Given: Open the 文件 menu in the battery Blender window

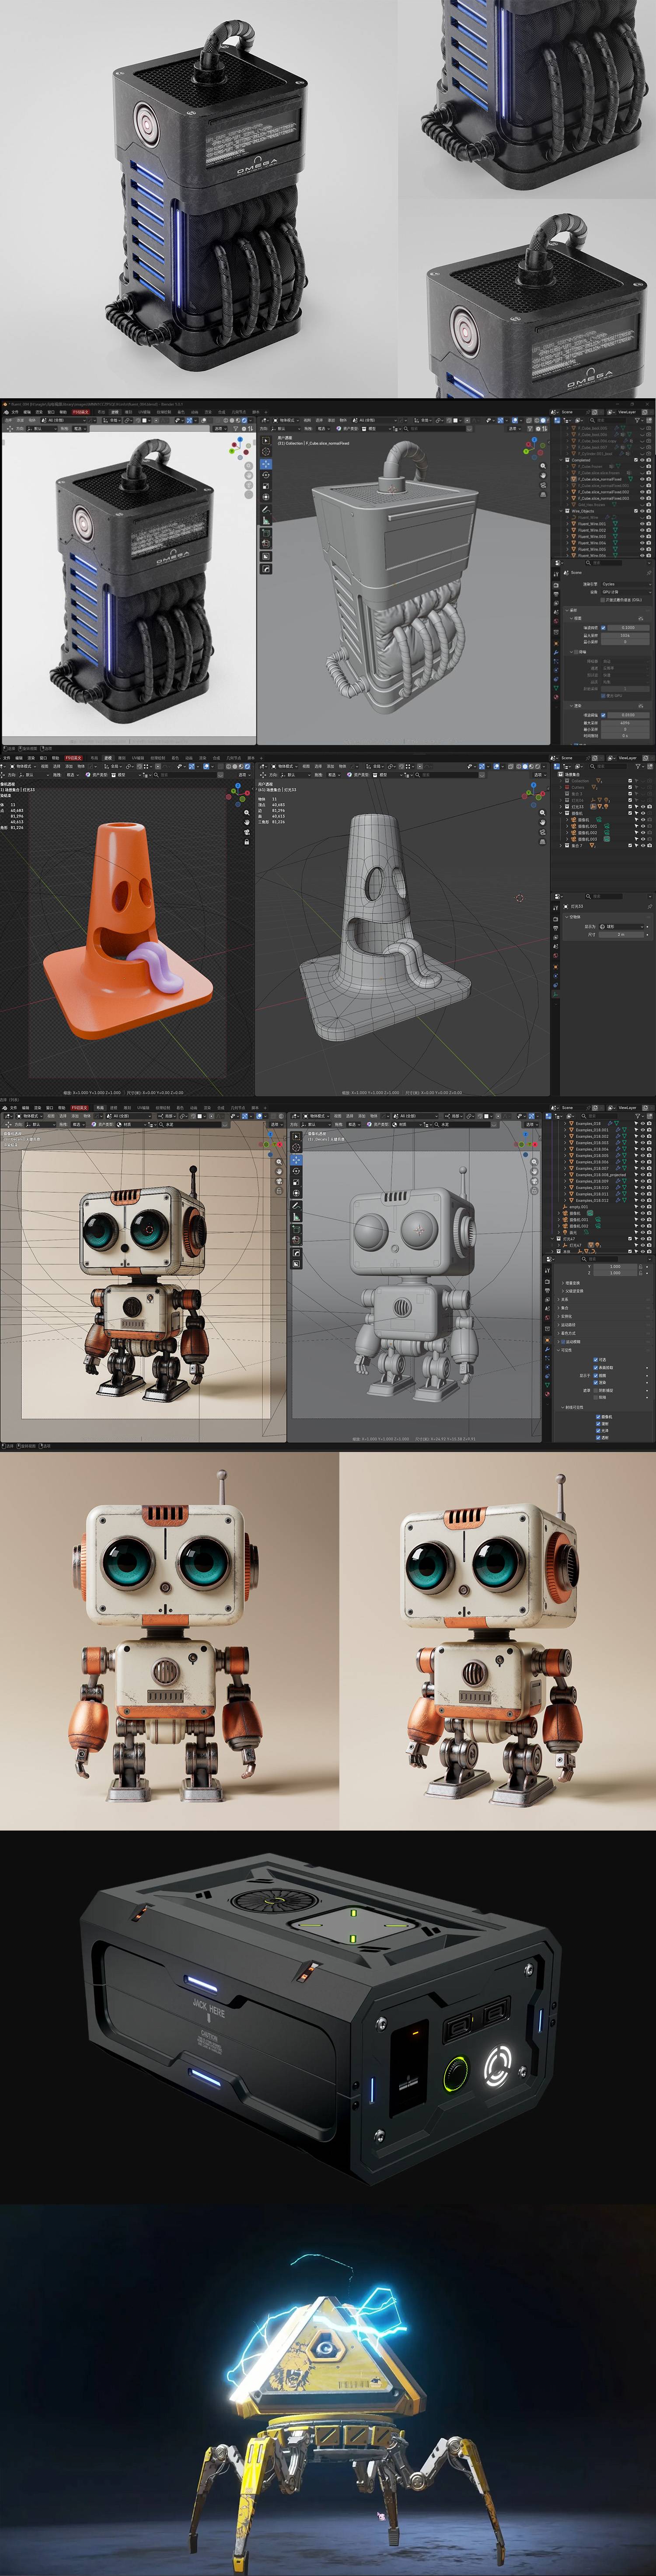Looking at the screenshot, I should [14, 411].
